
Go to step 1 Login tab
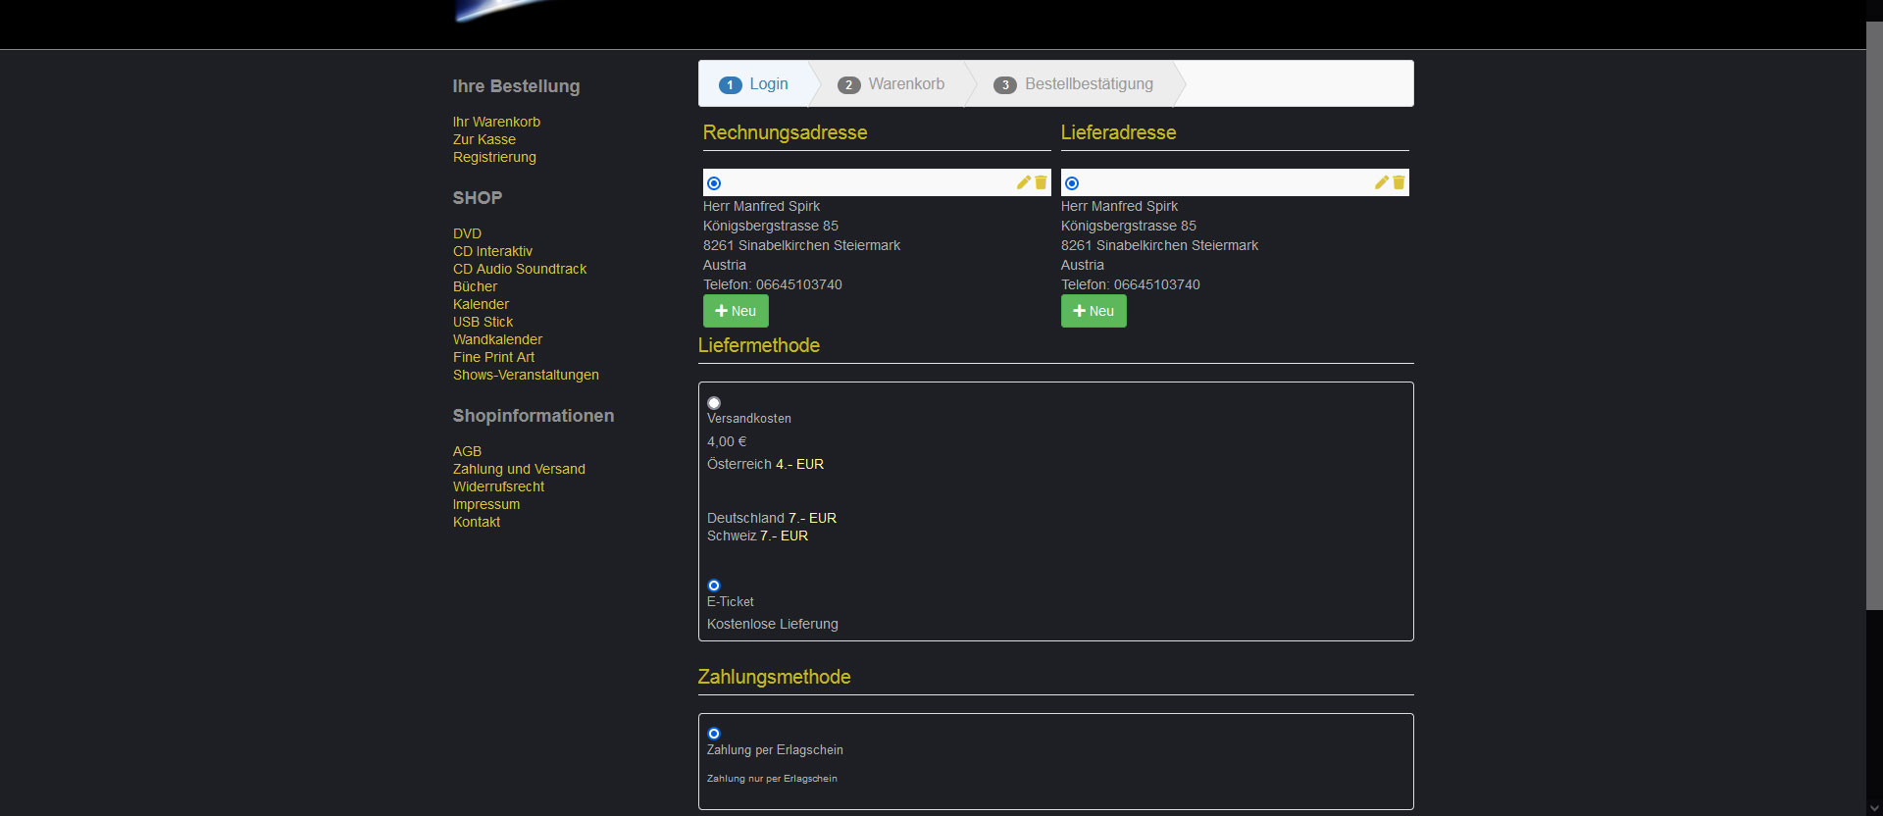tap(753, 84)
